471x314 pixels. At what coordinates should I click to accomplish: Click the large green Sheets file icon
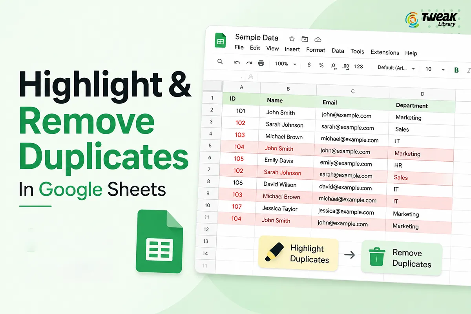point(159,241)
